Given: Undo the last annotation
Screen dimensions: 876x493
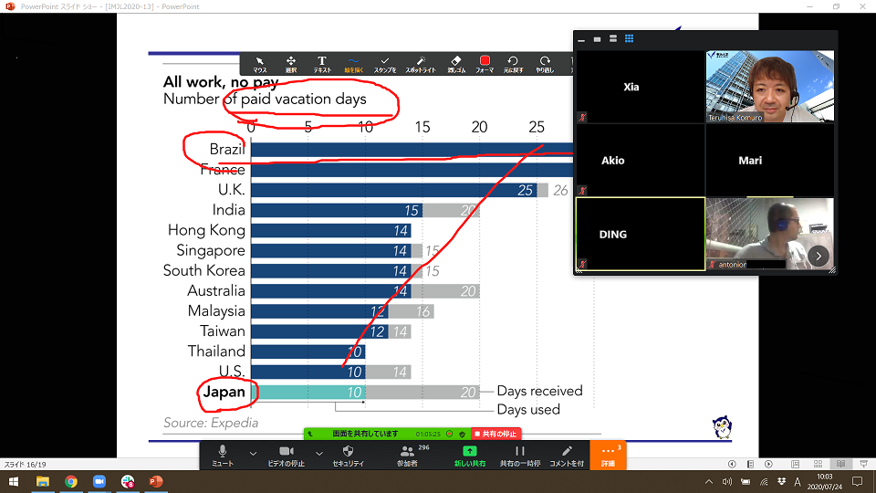Looking at the screenshot, I should coord(513,64).
